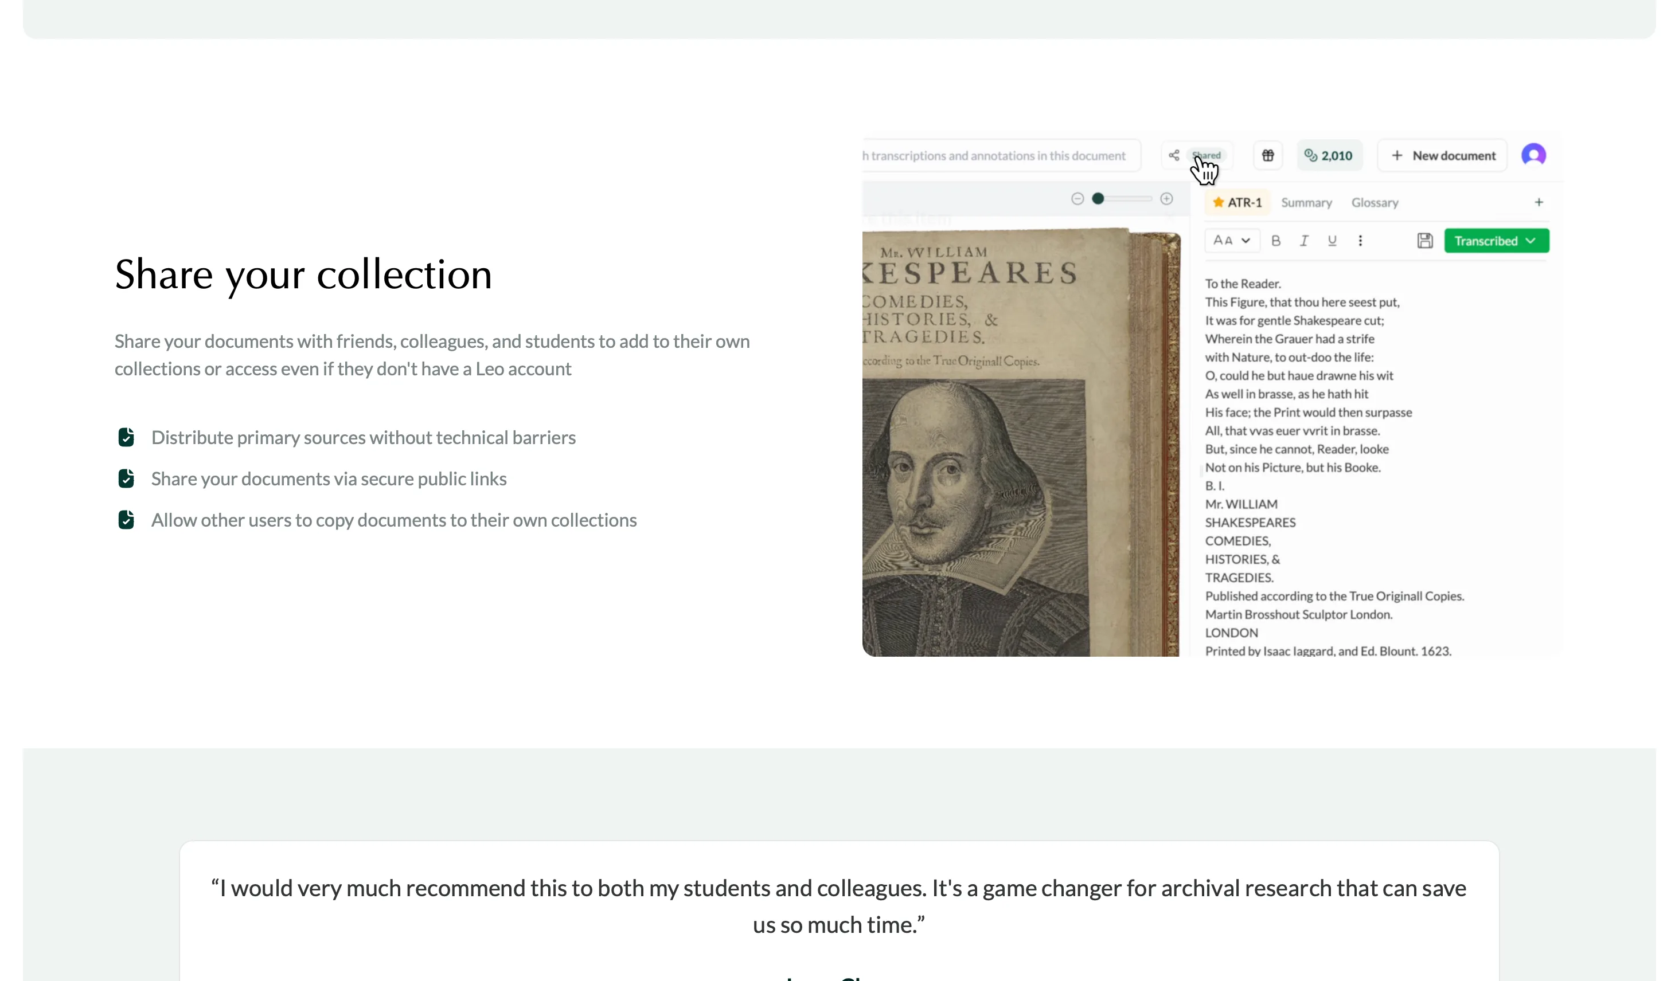1671x981 pixels.
Task: Click line "It was for gentle Shakespeare cut;"
Action: [1294, 320]
